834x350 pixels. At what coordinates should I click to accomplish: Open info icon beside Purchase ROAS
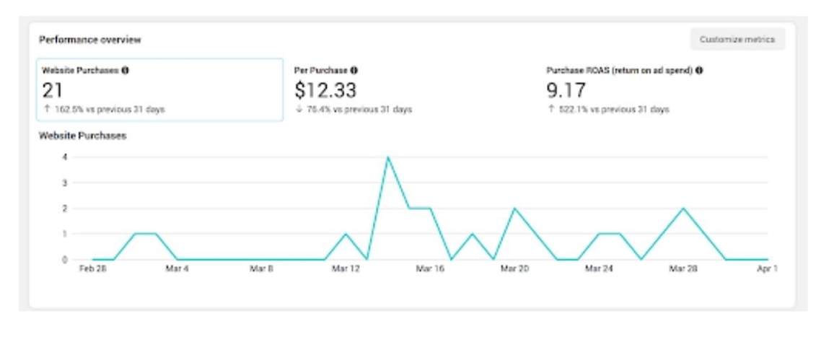699,70
